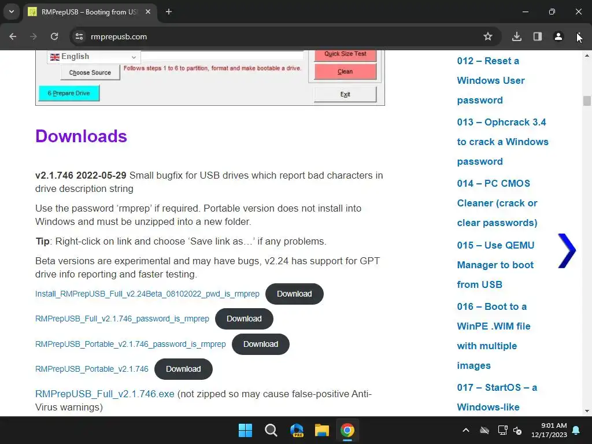The image size is (592, 444).
Task: Open the English language dropdown
Action: tap(94, 57)
